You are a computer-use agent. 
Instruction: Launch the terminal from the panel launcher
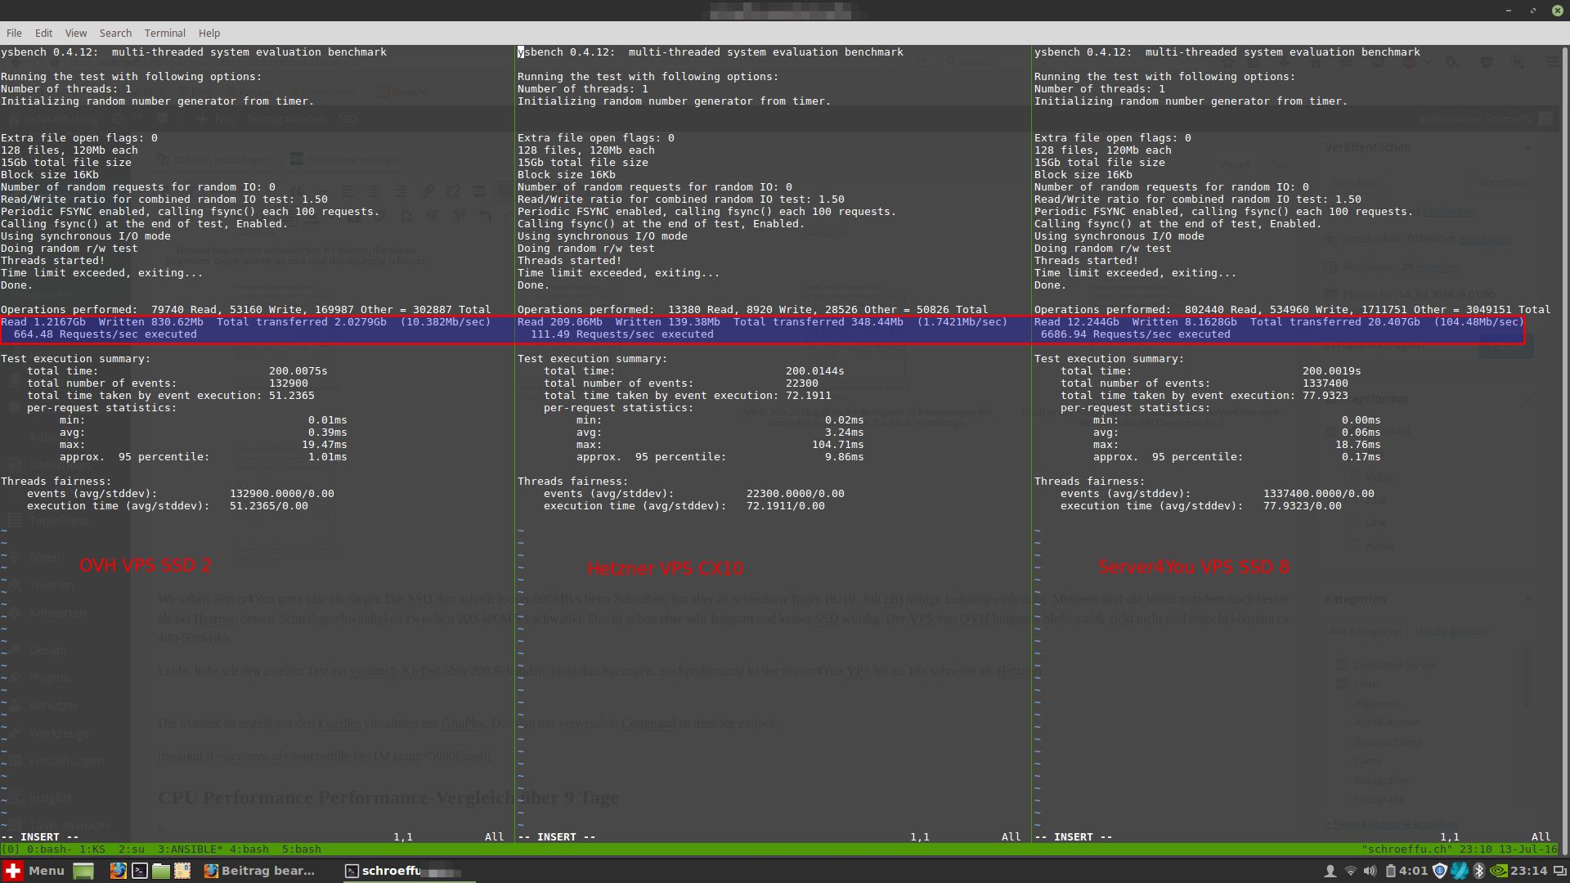coord(140,871)
